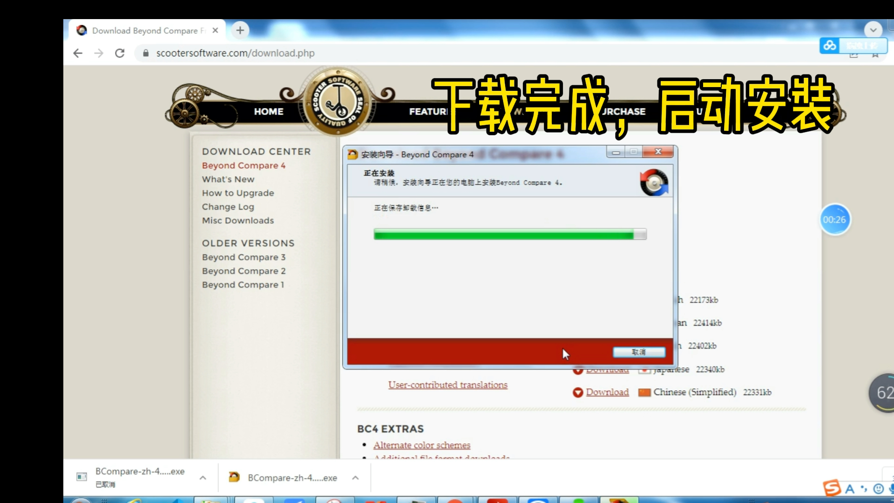Expand options chevron for cancelled BCompare download
This screenshot has width=894, height=503.
203,478
